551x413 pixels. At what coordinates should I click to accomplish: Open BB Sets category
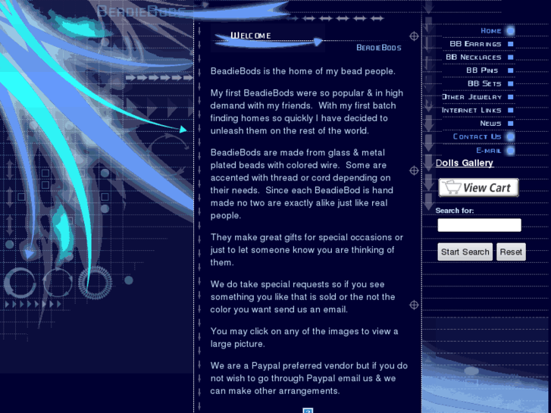click(484, 83)
